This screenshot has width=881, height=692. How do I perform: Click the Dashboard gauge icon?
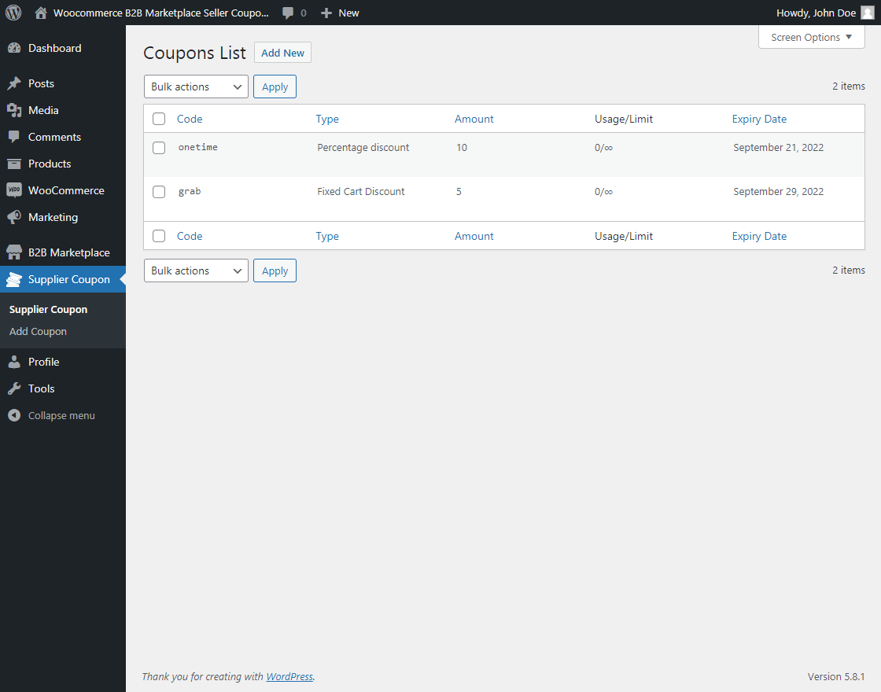click(x=14, y=48)
